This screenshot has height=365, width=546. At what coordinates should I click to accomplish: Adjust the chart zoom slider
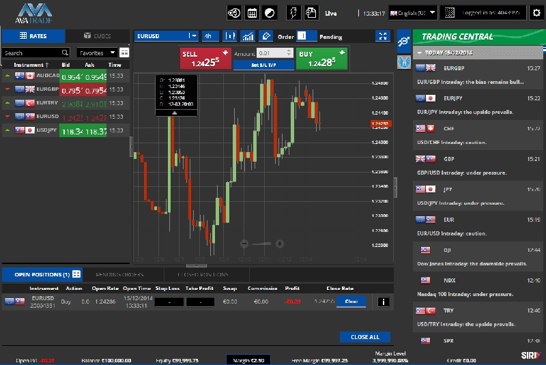(x=262, y=244)
